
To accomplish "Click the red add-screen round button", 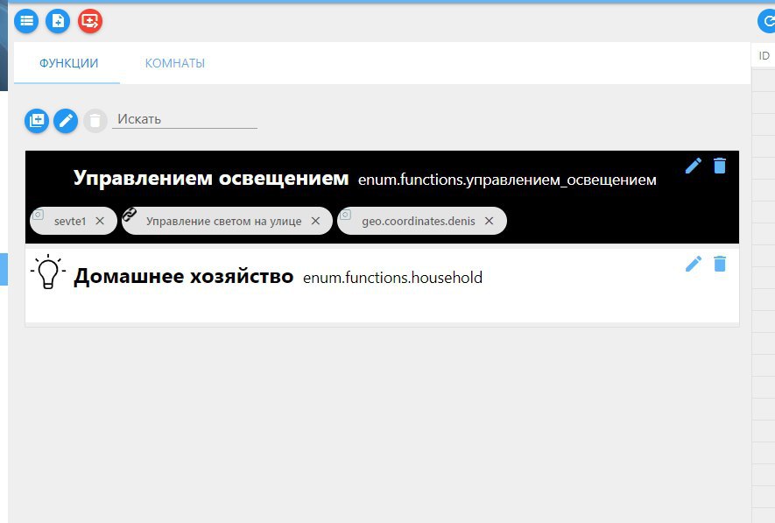I will coord(90,21).
